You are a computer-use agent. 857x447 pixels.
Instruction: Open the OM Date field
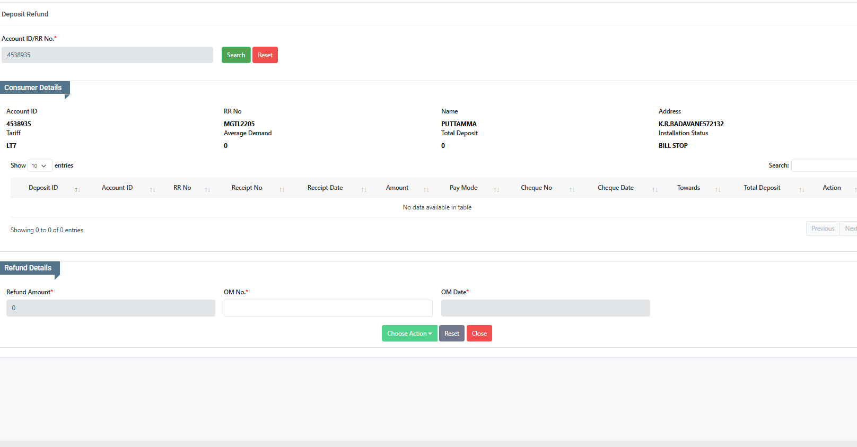(x=546, y=308)
